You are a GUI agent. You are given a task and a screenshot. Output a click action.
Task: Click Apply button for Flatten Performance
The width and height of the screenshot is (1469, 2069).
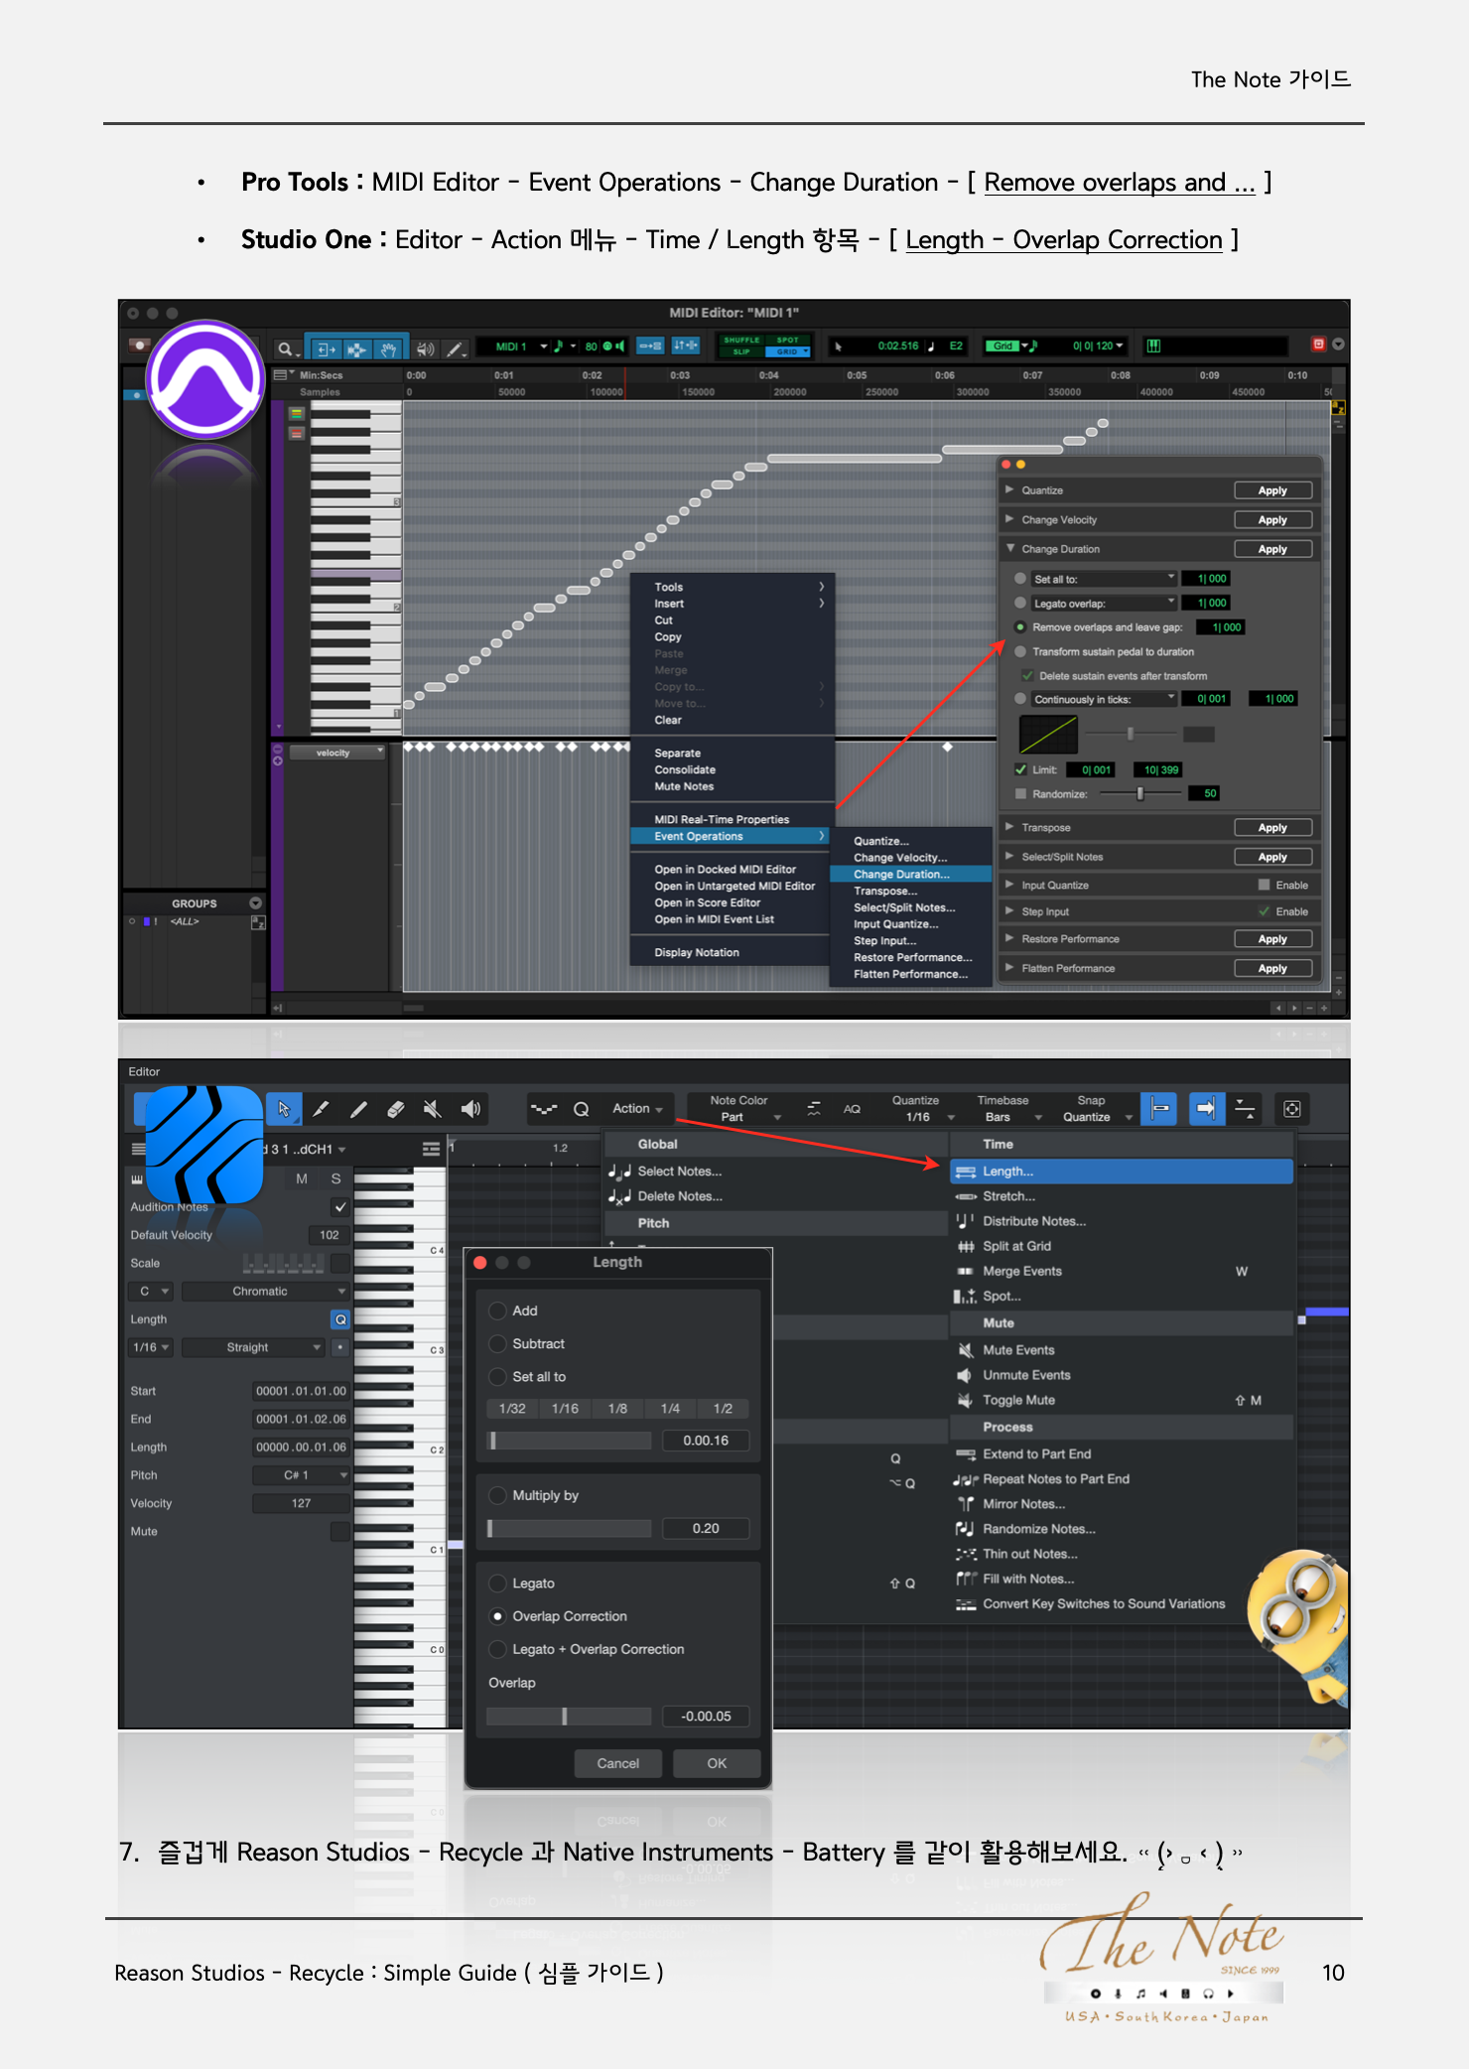1272,968
